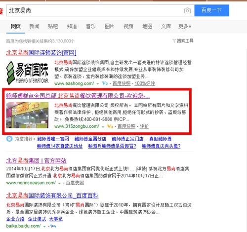
Task: Open the 知道 tab
Action: coord(72,26)
